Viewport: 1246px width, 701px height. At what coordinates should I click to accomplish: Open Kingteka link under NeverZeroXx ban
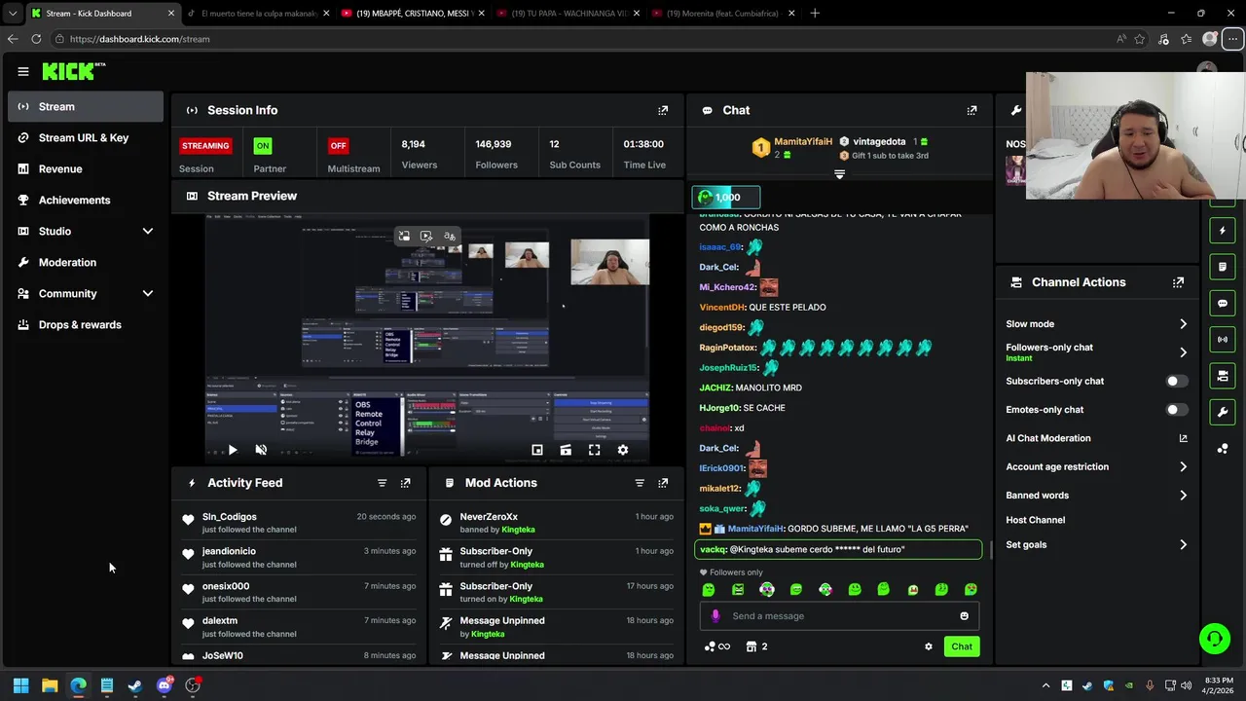pos(518,530)
